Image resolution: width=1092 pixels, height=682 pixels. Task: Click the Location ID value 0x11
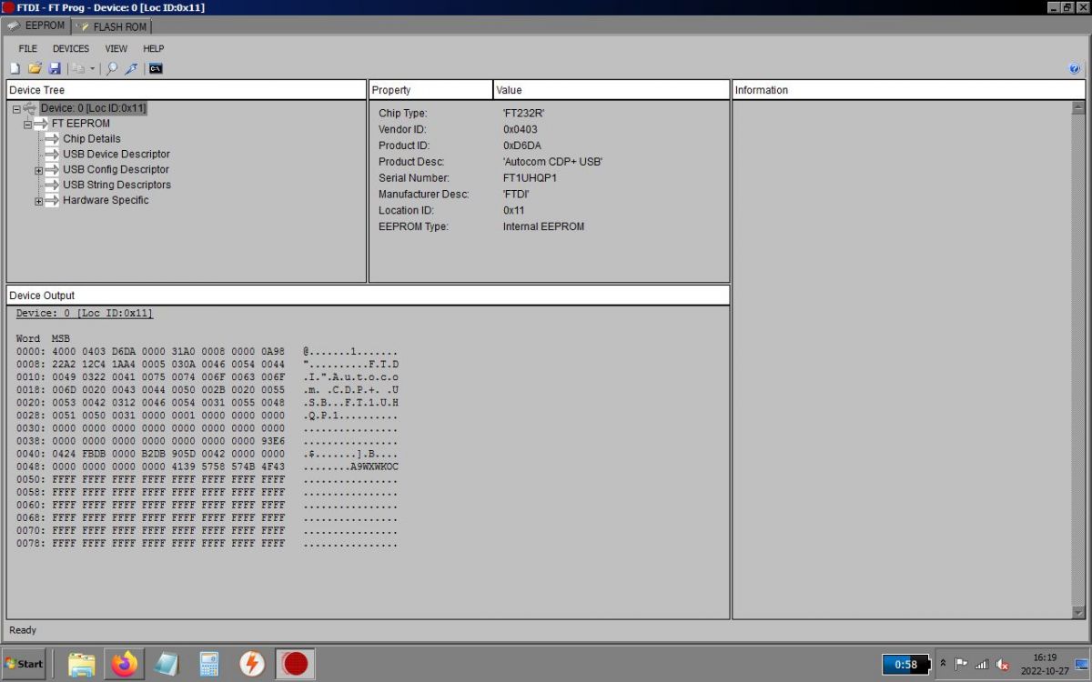click(514, 211)
